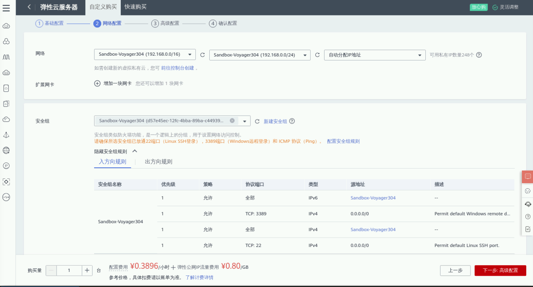Proceed with 下一步: 高级配置 button
The width and height of the screenshot is (533, 287).
click(x=500, y=270)
